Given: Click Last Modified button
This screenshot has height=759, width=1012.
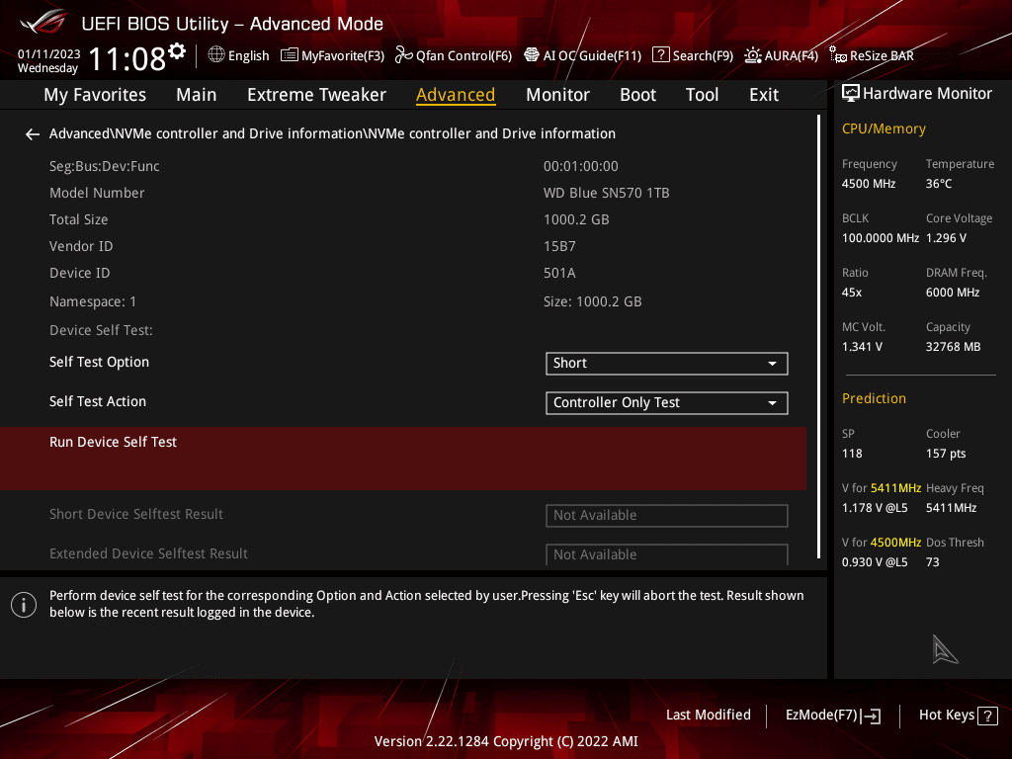Looking at the screenshot, I should 708,716.
